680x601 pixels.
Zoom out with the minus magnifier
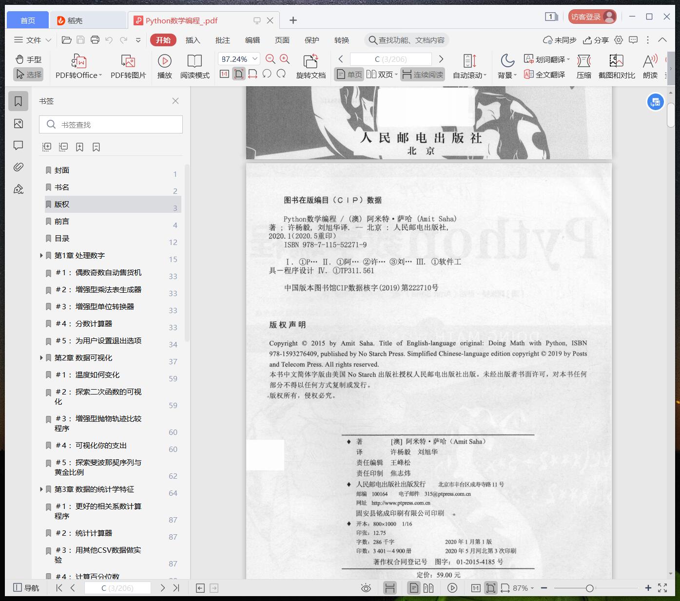click(271, 59)
